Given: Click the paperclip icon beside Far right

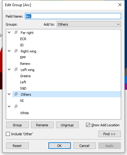Looking at the screenshot, I should (16, 32).
